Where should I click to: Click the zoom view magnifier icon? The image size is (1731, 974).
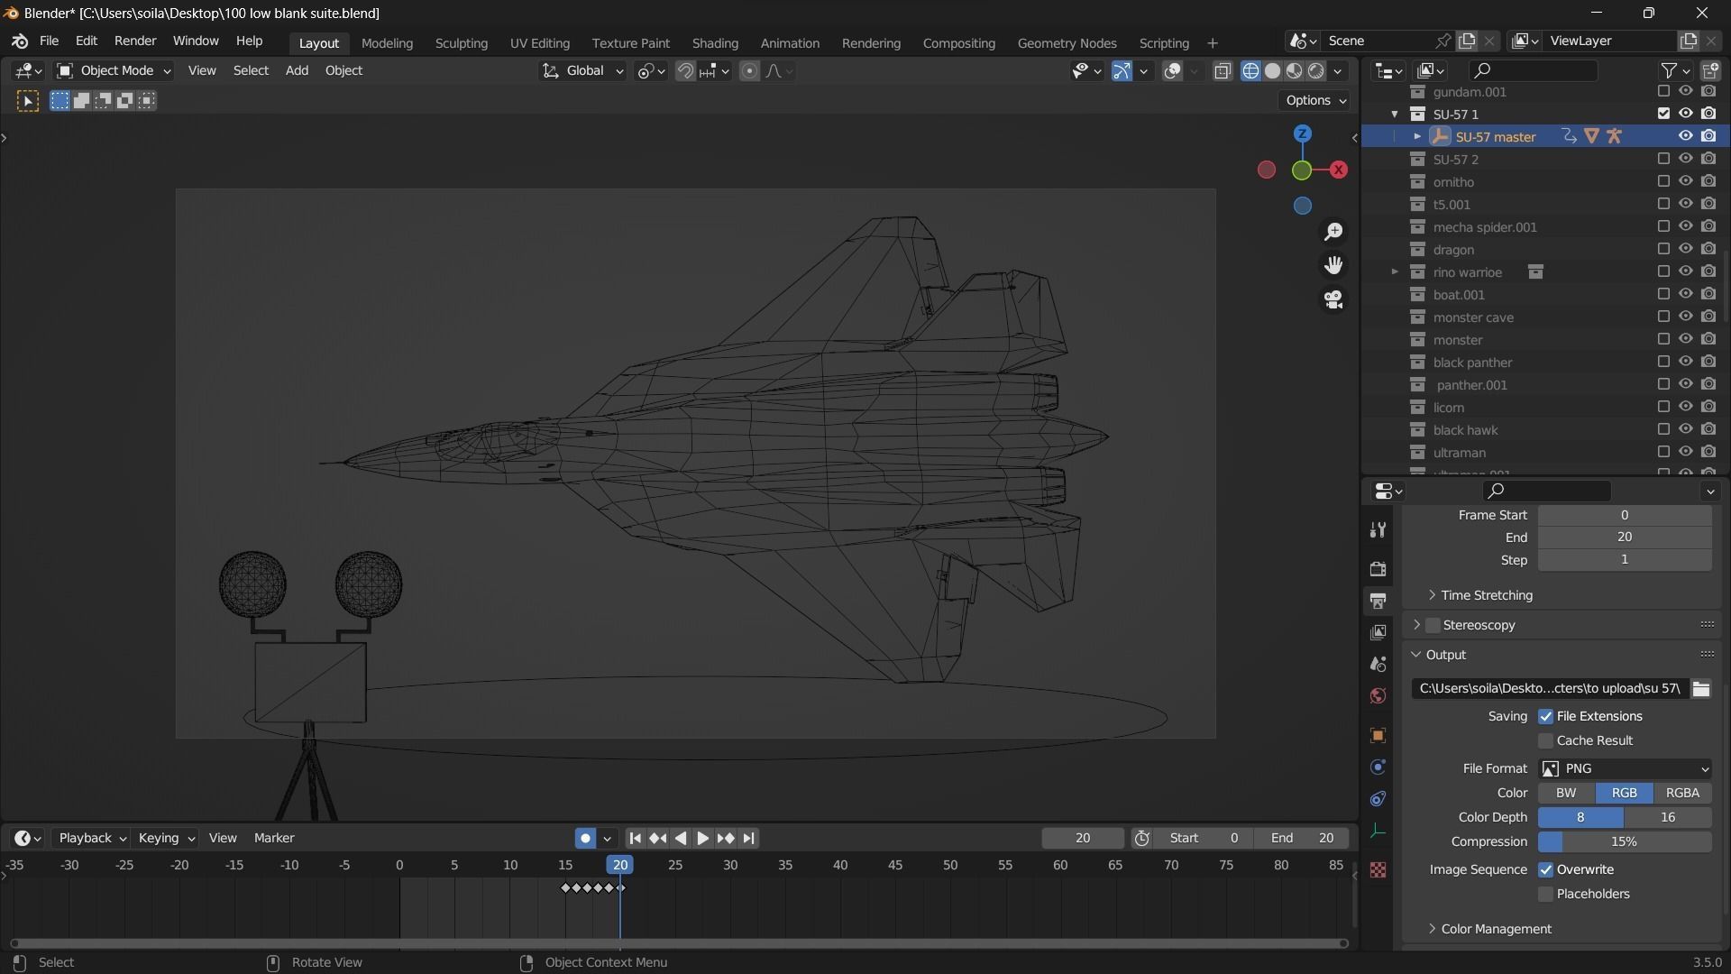1333,232
